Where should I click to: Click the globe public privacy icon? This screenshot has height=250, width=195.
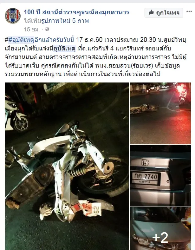[x=47, y=29]
